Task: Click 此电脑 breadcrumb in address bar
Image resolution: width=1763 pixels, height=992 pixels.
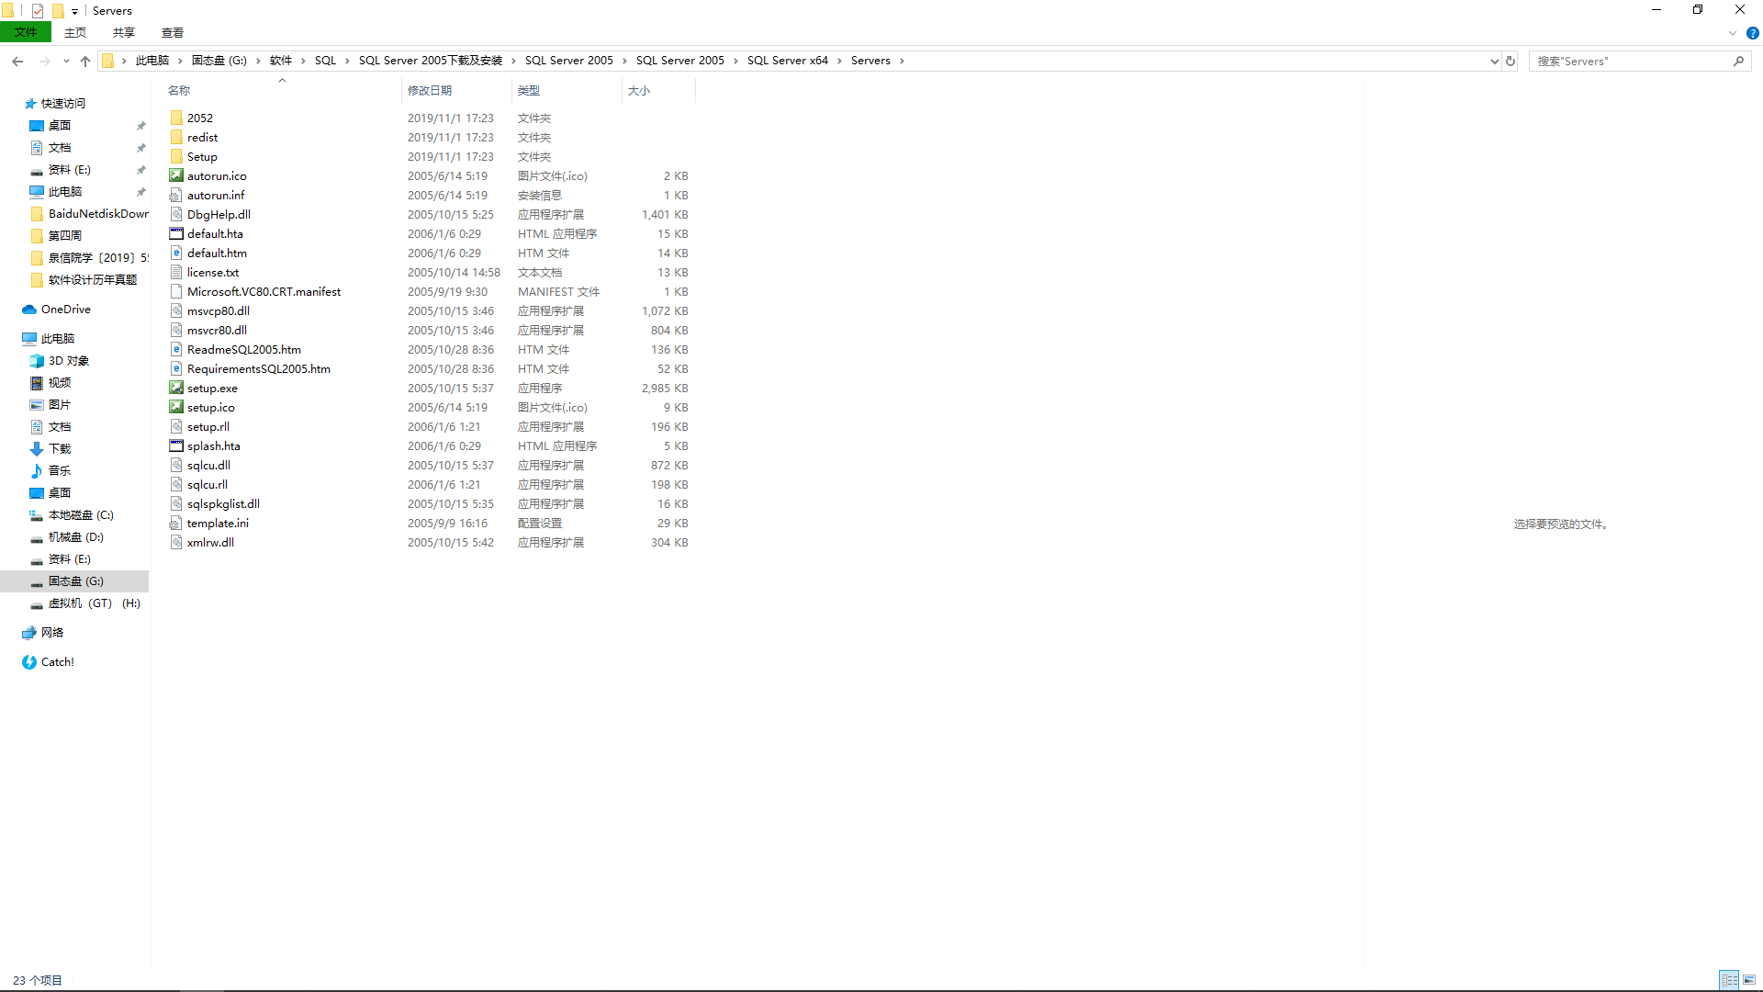Action: pyautogui.click(x=152, y=61)
